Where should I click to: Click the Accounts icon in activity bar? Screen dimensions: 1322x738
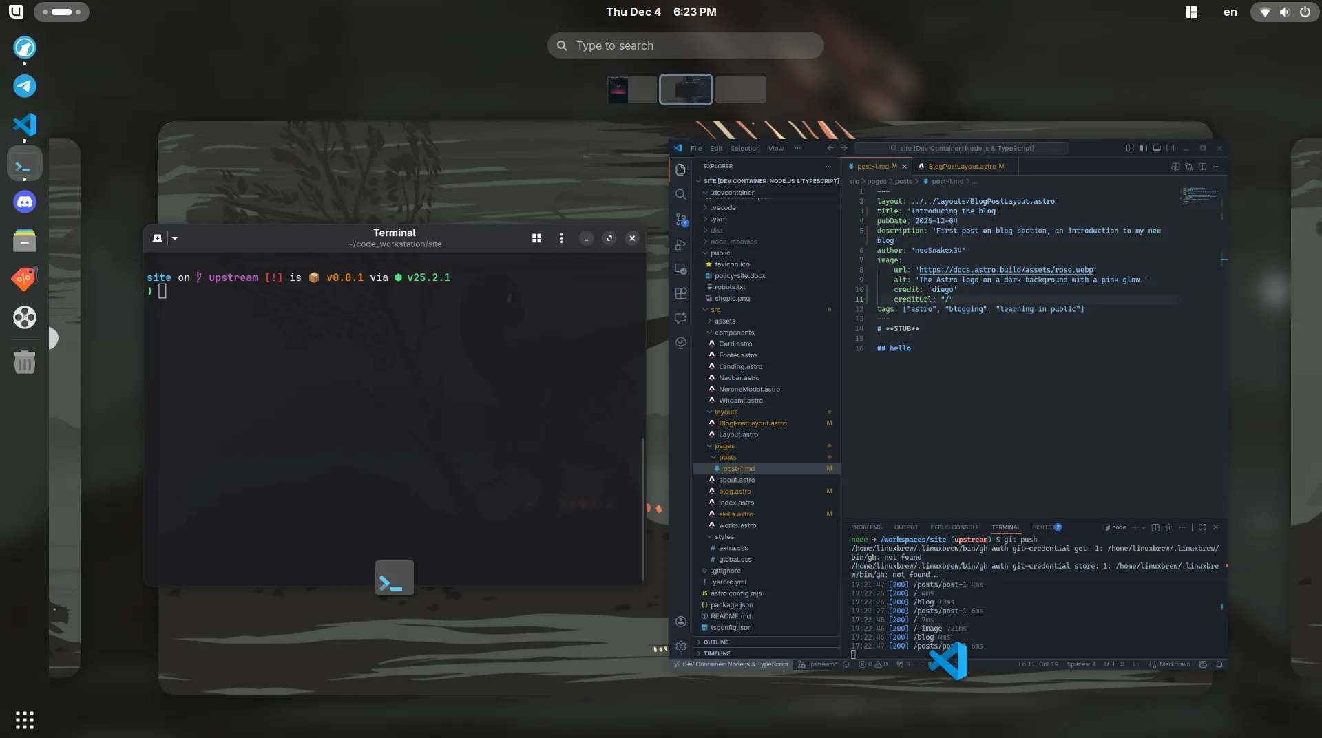tap(680, 621)
